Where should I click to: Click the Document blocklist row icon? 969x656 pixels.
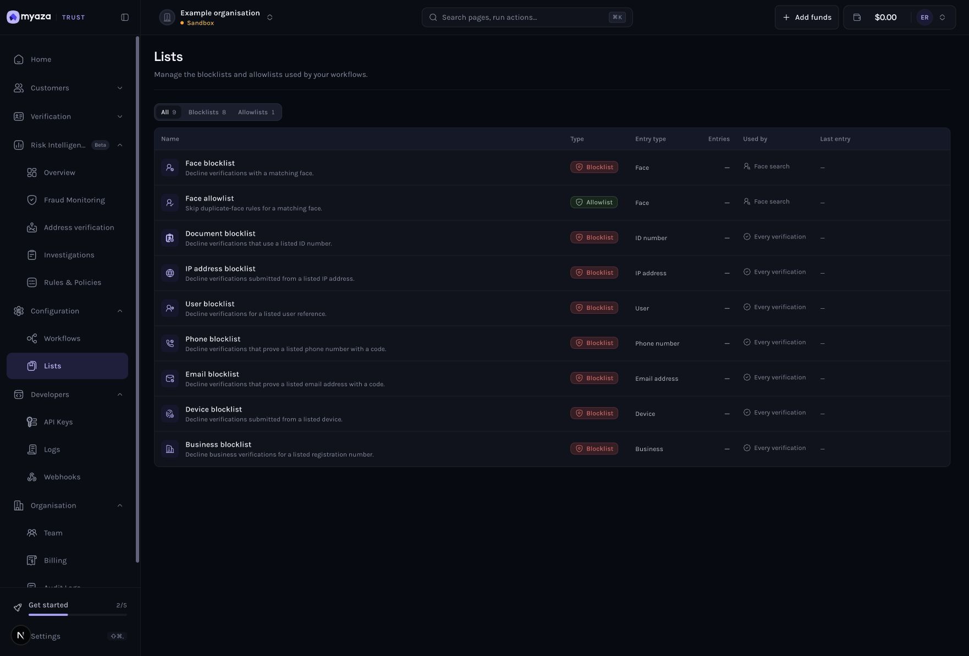coord(170,238)
